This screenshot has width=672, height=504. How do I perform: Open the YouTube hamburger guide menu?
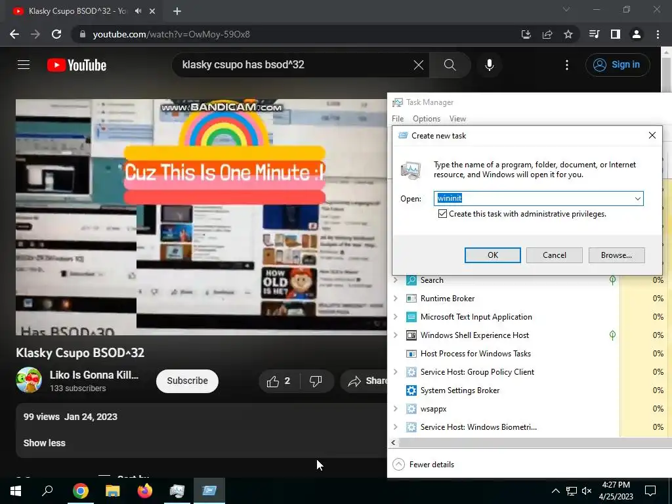click(24, 65)
